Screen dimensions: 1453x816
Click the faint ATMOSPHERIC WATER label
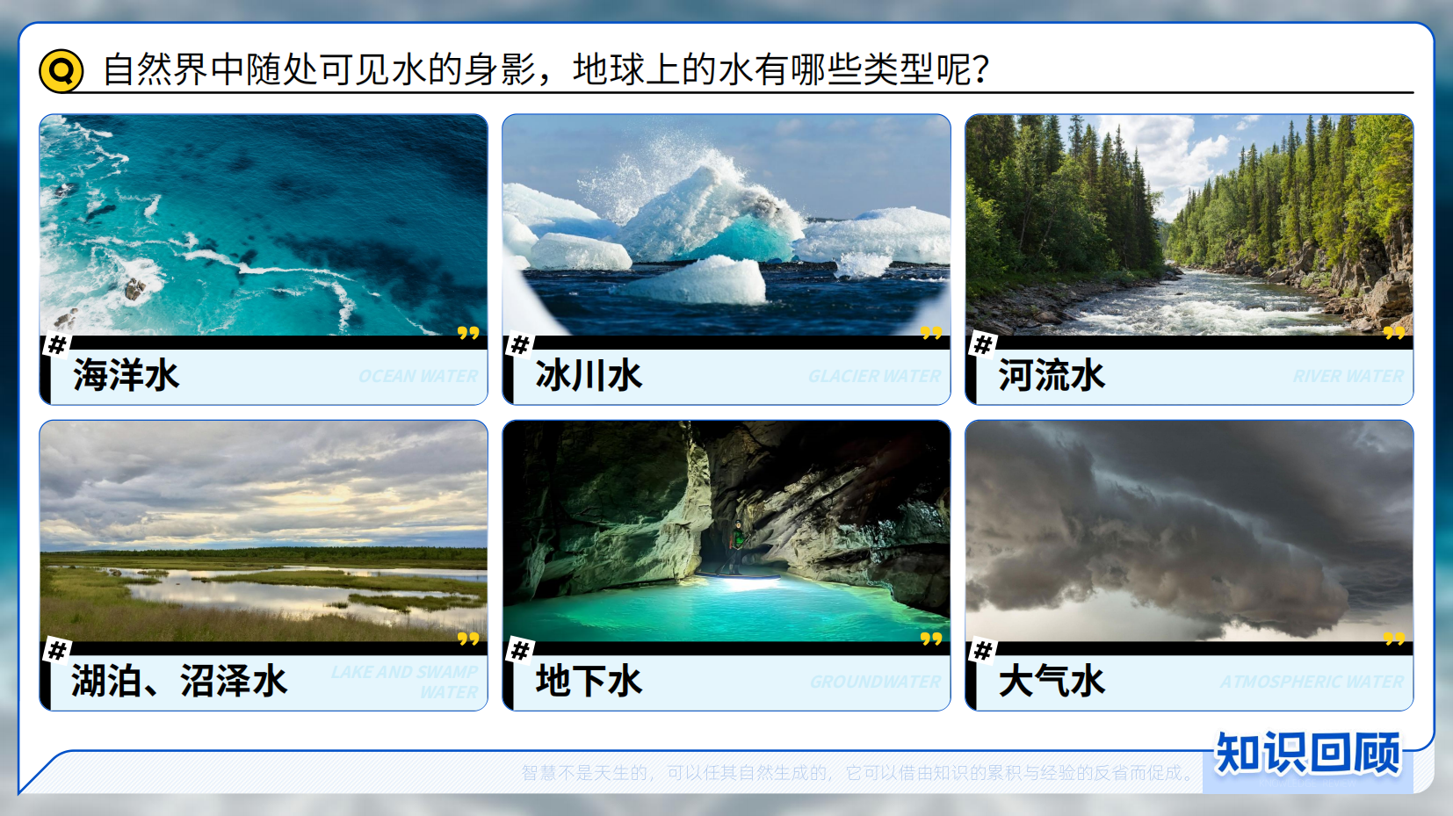pyautogui.click(x=1312, y=682)
